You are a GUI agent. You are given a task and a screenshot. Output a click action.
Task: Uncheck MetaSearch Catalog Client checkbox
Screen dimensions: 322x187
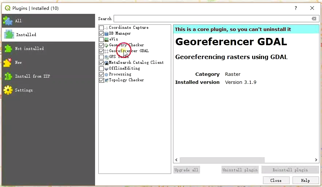click(102, 63)
